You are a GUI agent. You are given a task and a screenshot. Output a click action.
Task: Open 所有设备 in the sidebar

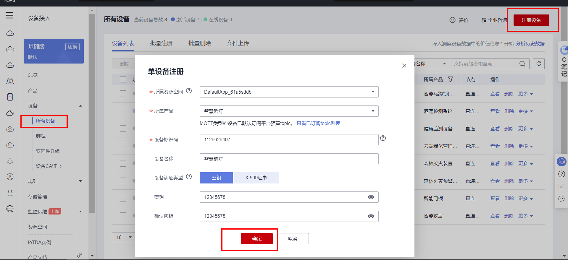(46, 121)
